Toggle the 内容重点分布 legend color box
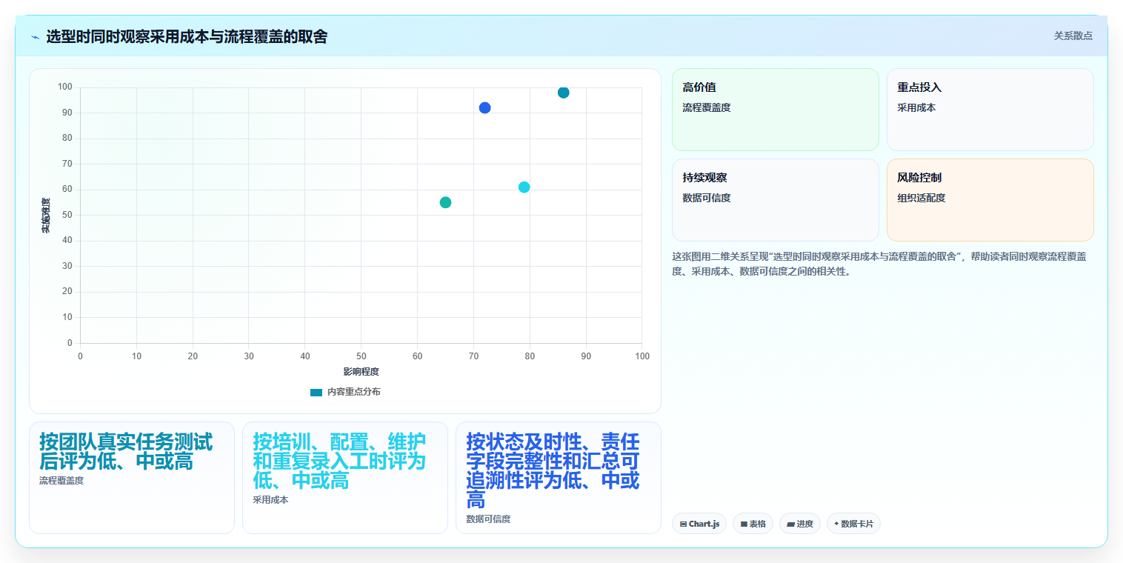Screen dimensions: 1123x563 point(316,392)
